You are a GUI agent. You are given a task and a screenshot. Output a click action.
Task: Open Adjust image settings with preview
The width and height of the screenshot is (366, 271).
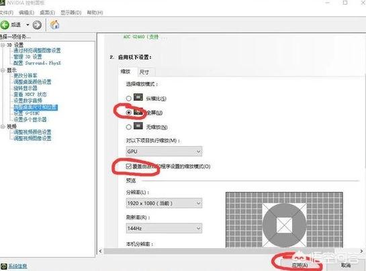(37, 50)
